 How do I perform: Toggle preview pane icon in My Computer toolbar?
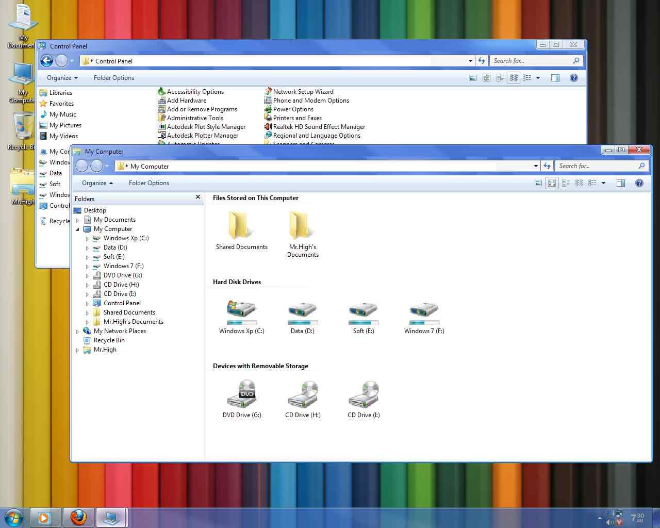[621, 183]
